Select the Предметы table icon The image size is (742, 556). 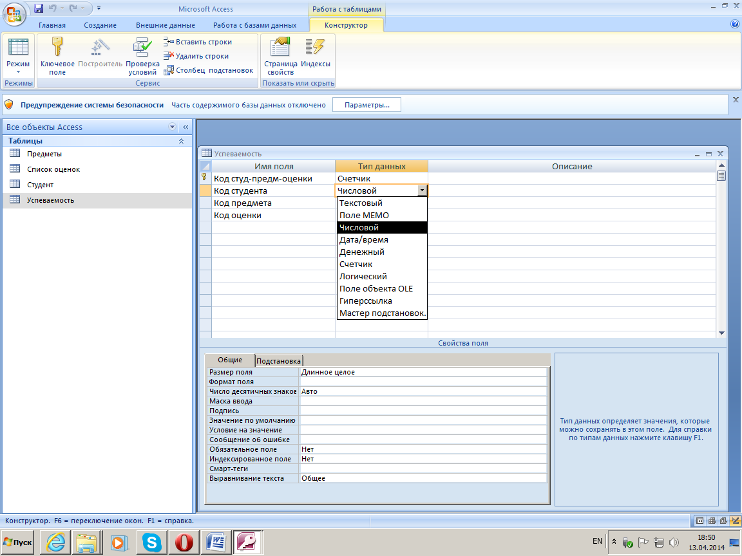click(x=15, y=153)
